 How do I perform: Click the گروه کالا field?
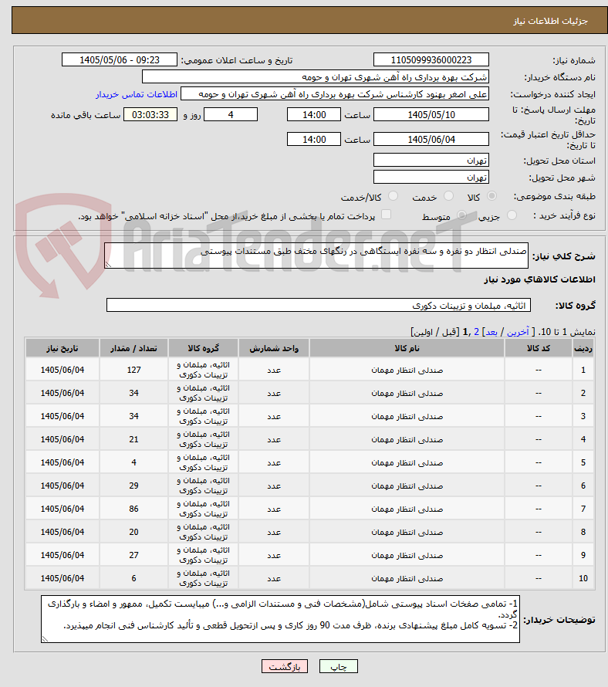click(x=319, y=306)
